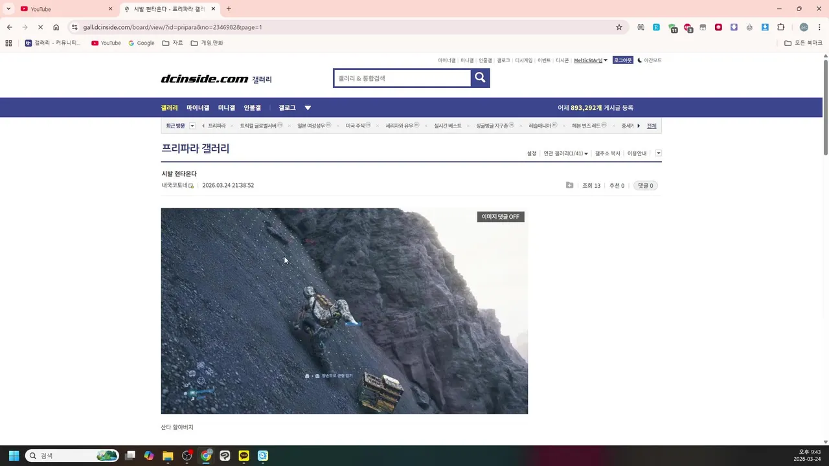
Task: Click the 갤주소 복사 link
Action: point(608,153)
